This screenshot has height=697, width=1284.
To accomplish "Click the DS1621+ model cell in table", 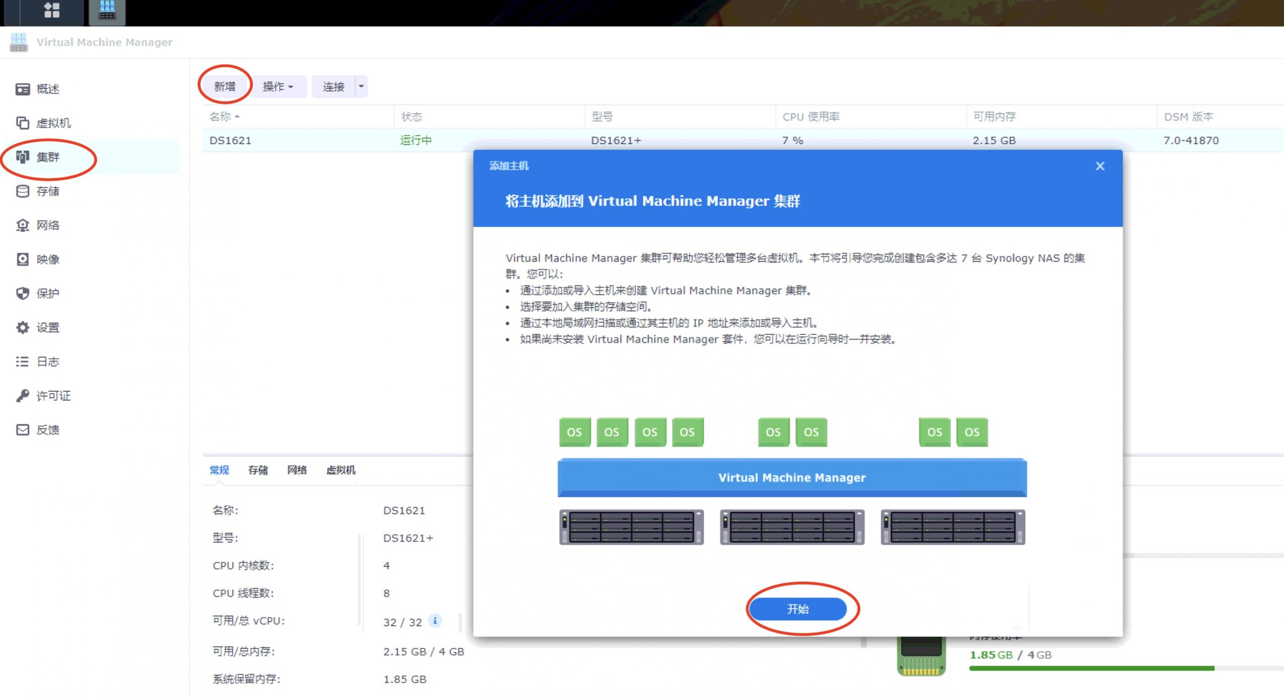I will pos(616,140).
